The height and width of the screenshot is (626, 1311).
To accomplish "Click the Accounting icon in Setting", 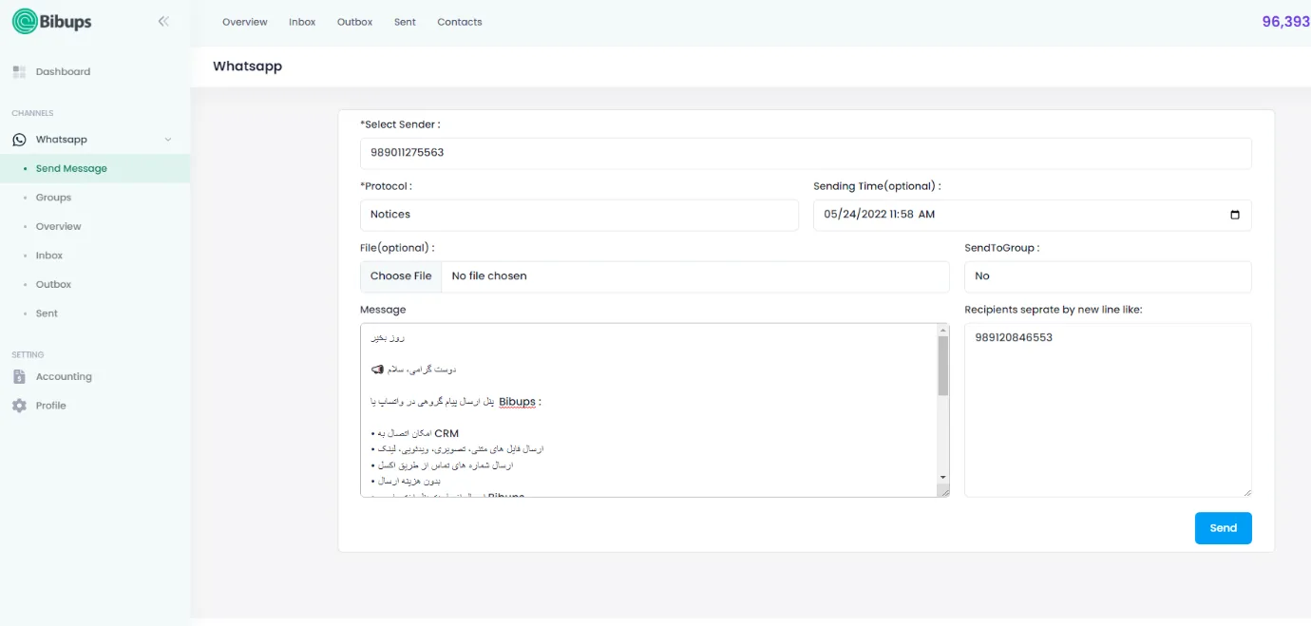I will (19, 376).
